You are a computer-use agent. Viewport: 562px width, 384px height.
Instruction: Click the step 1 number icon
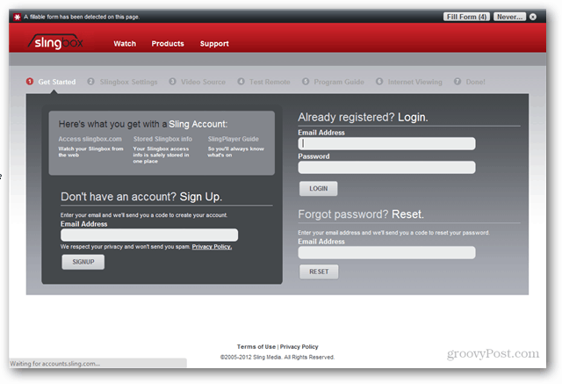tap(30, 82)
